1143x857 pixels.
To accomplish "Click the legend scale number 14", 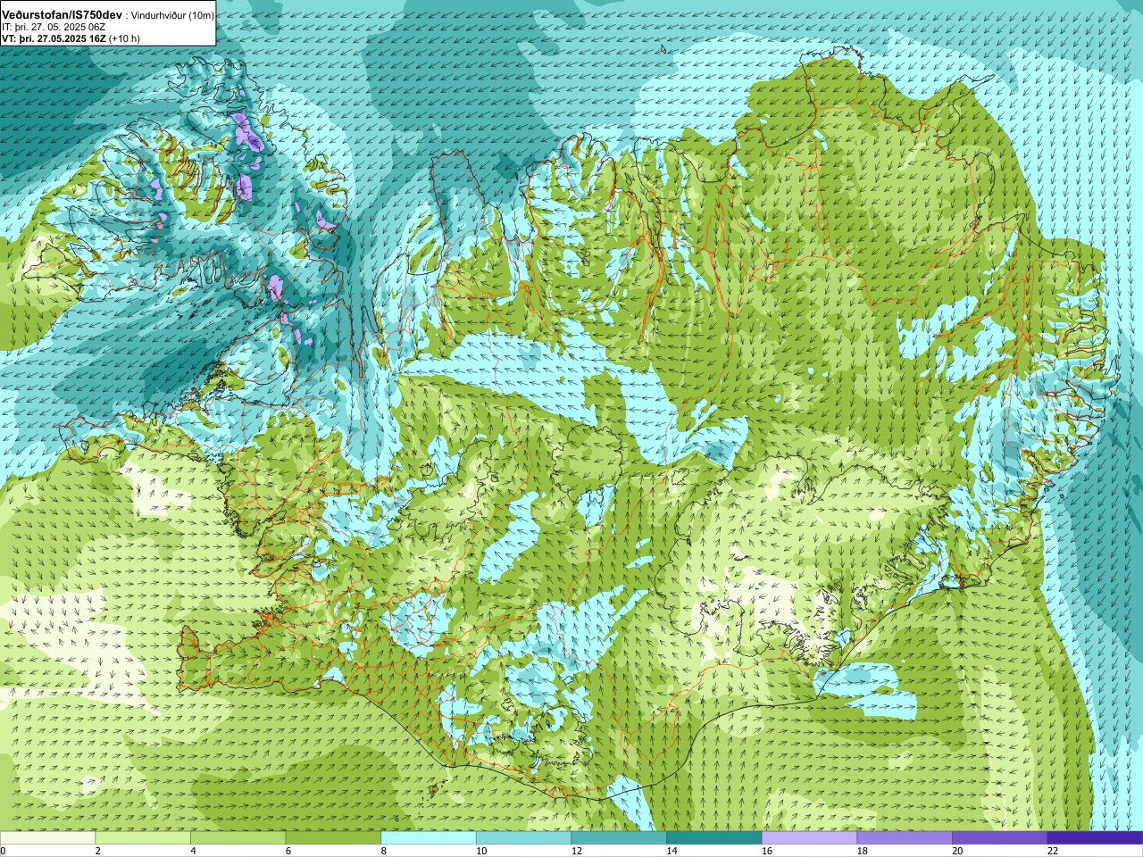I will point(671,851).
